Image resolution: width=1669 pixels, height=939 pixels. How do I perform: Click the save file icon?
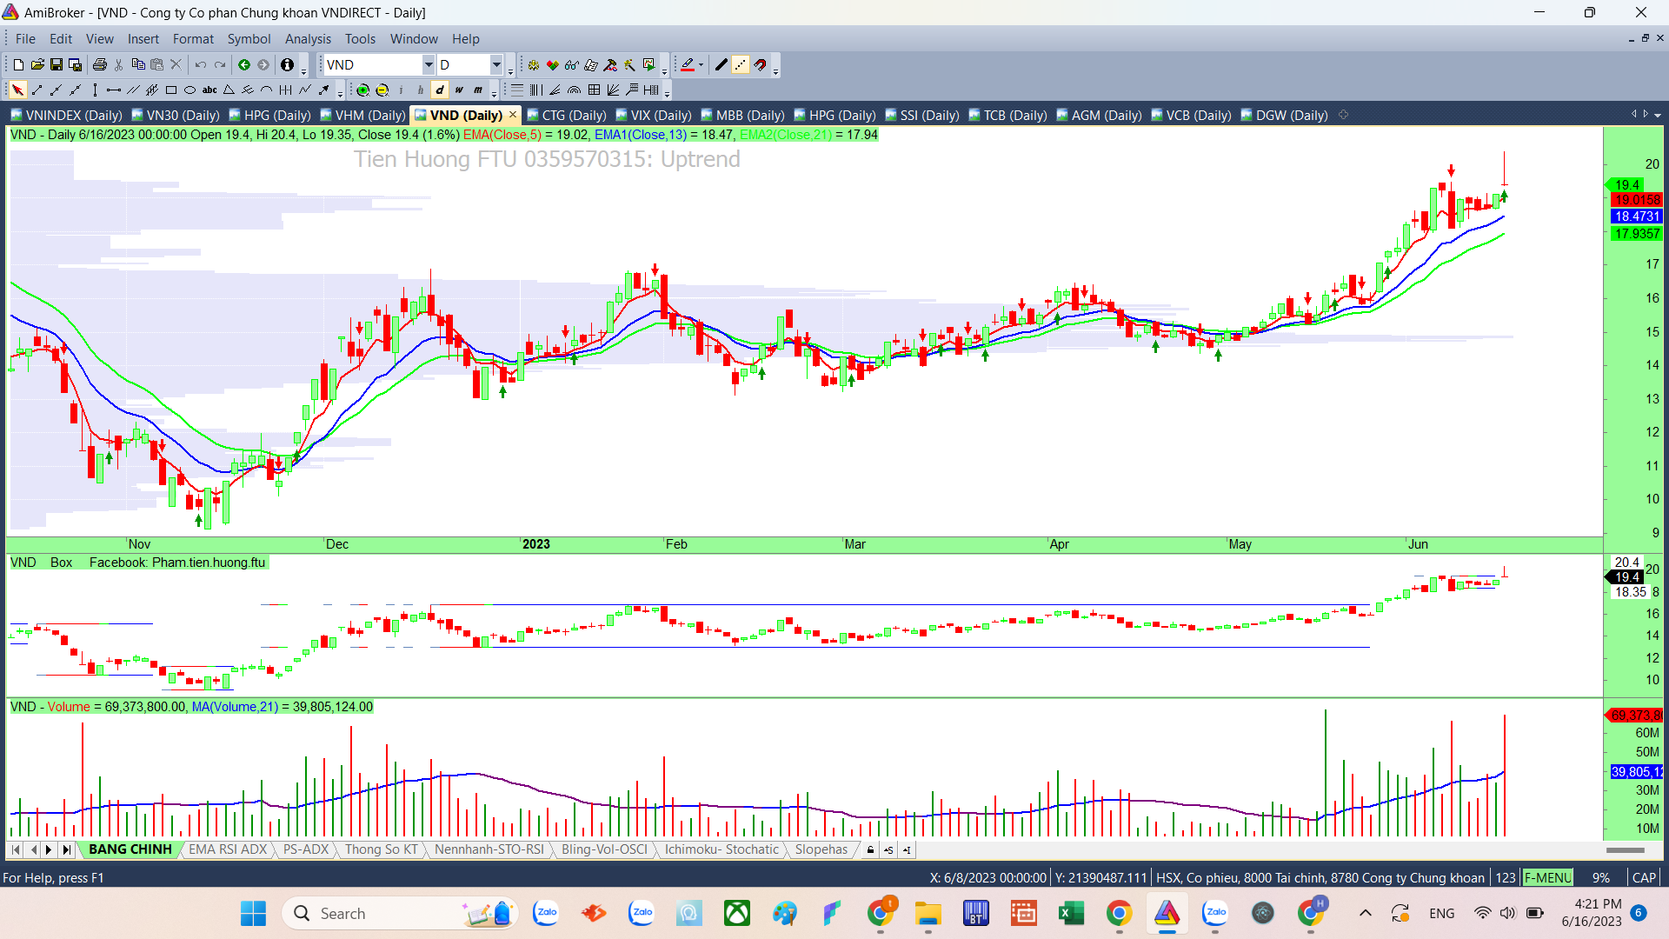(x=57, y=65)
